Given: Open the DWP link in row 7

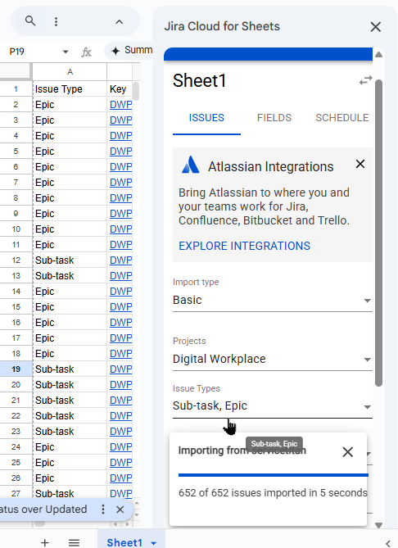Looking at the screenshot, I should [120, 183].
